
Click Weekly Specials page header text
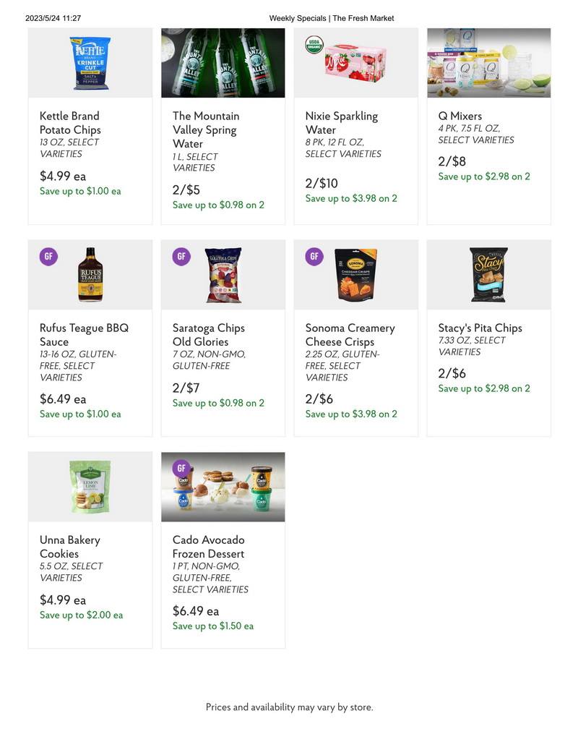click(332, 18)
